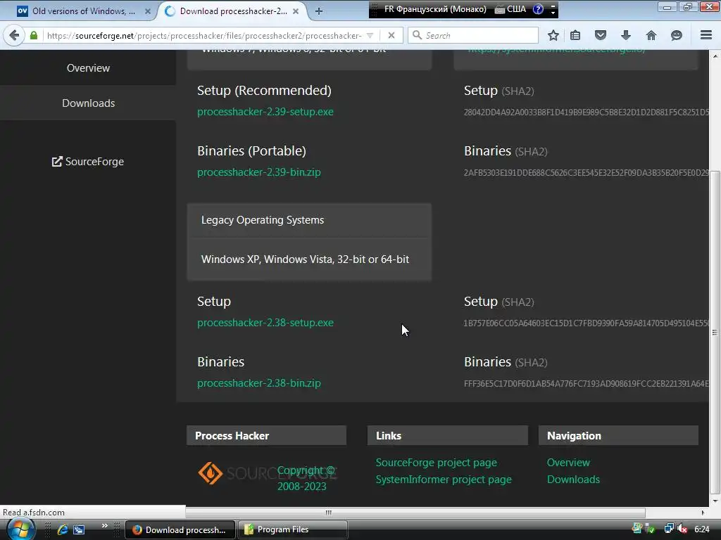
Task: Click the Setup (Recommended) heading
Action: [265, 91]
